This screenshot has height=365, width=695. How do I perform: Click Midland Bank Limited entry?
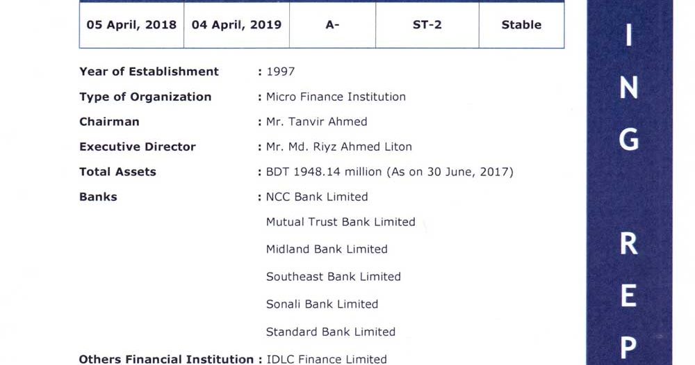tap(327, 250)
